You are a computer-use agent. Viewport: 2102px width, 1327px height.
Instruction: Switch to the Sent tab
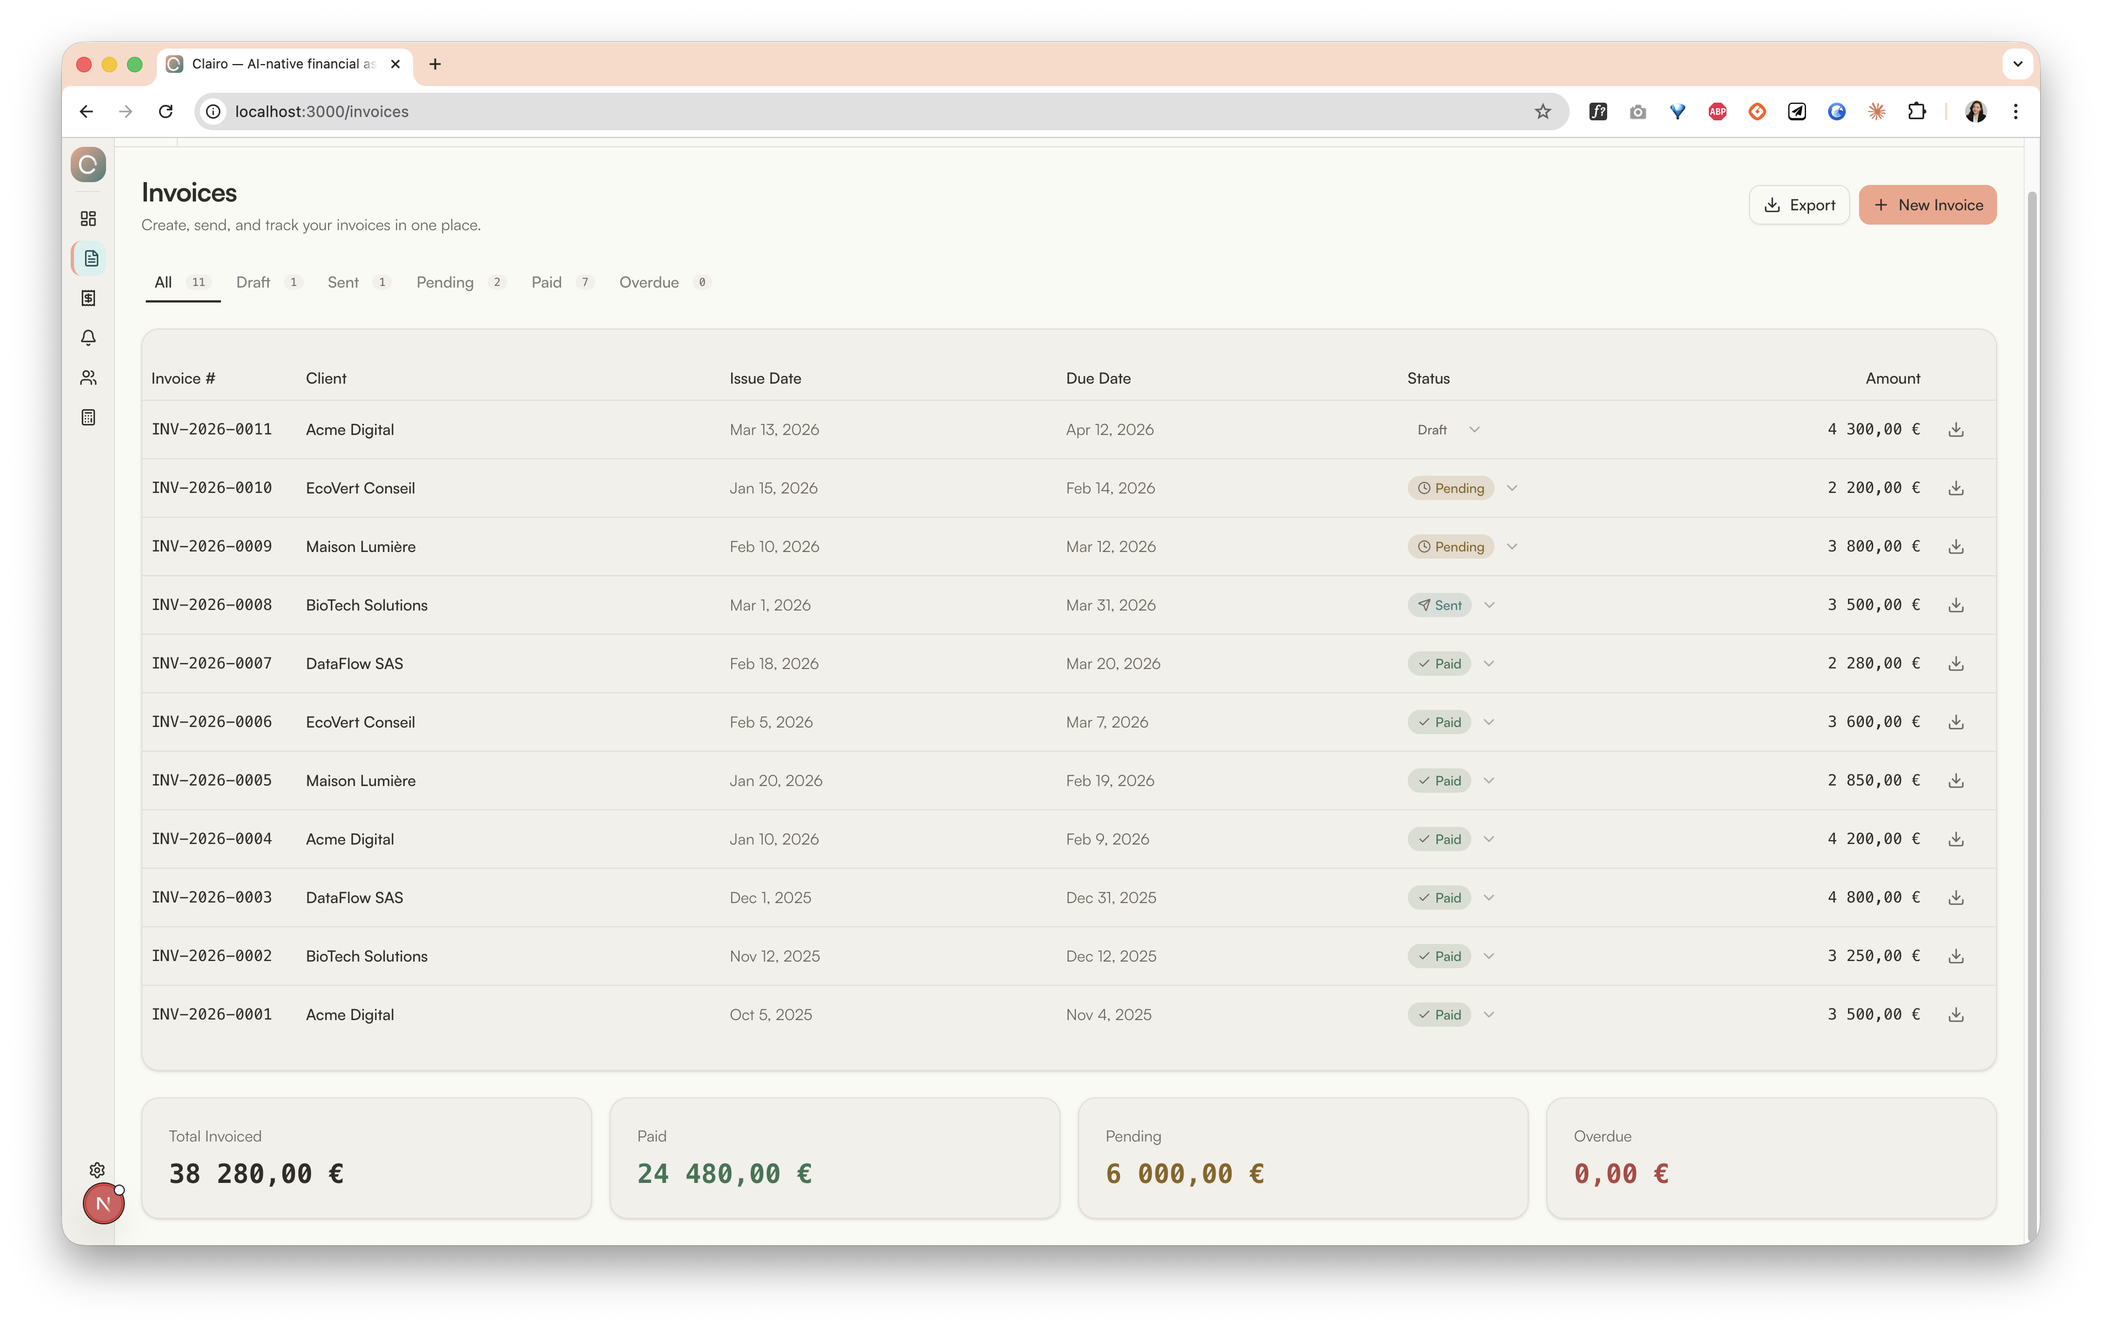pyautogui.click(x=359, y=282)
